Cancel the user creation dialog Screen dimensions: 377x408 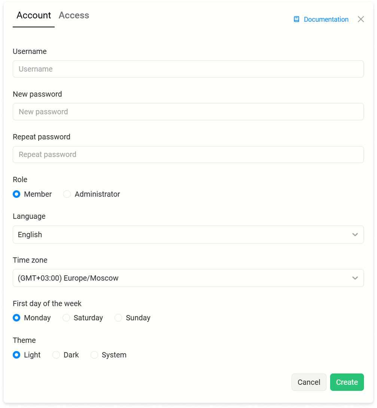coord(309,382)
